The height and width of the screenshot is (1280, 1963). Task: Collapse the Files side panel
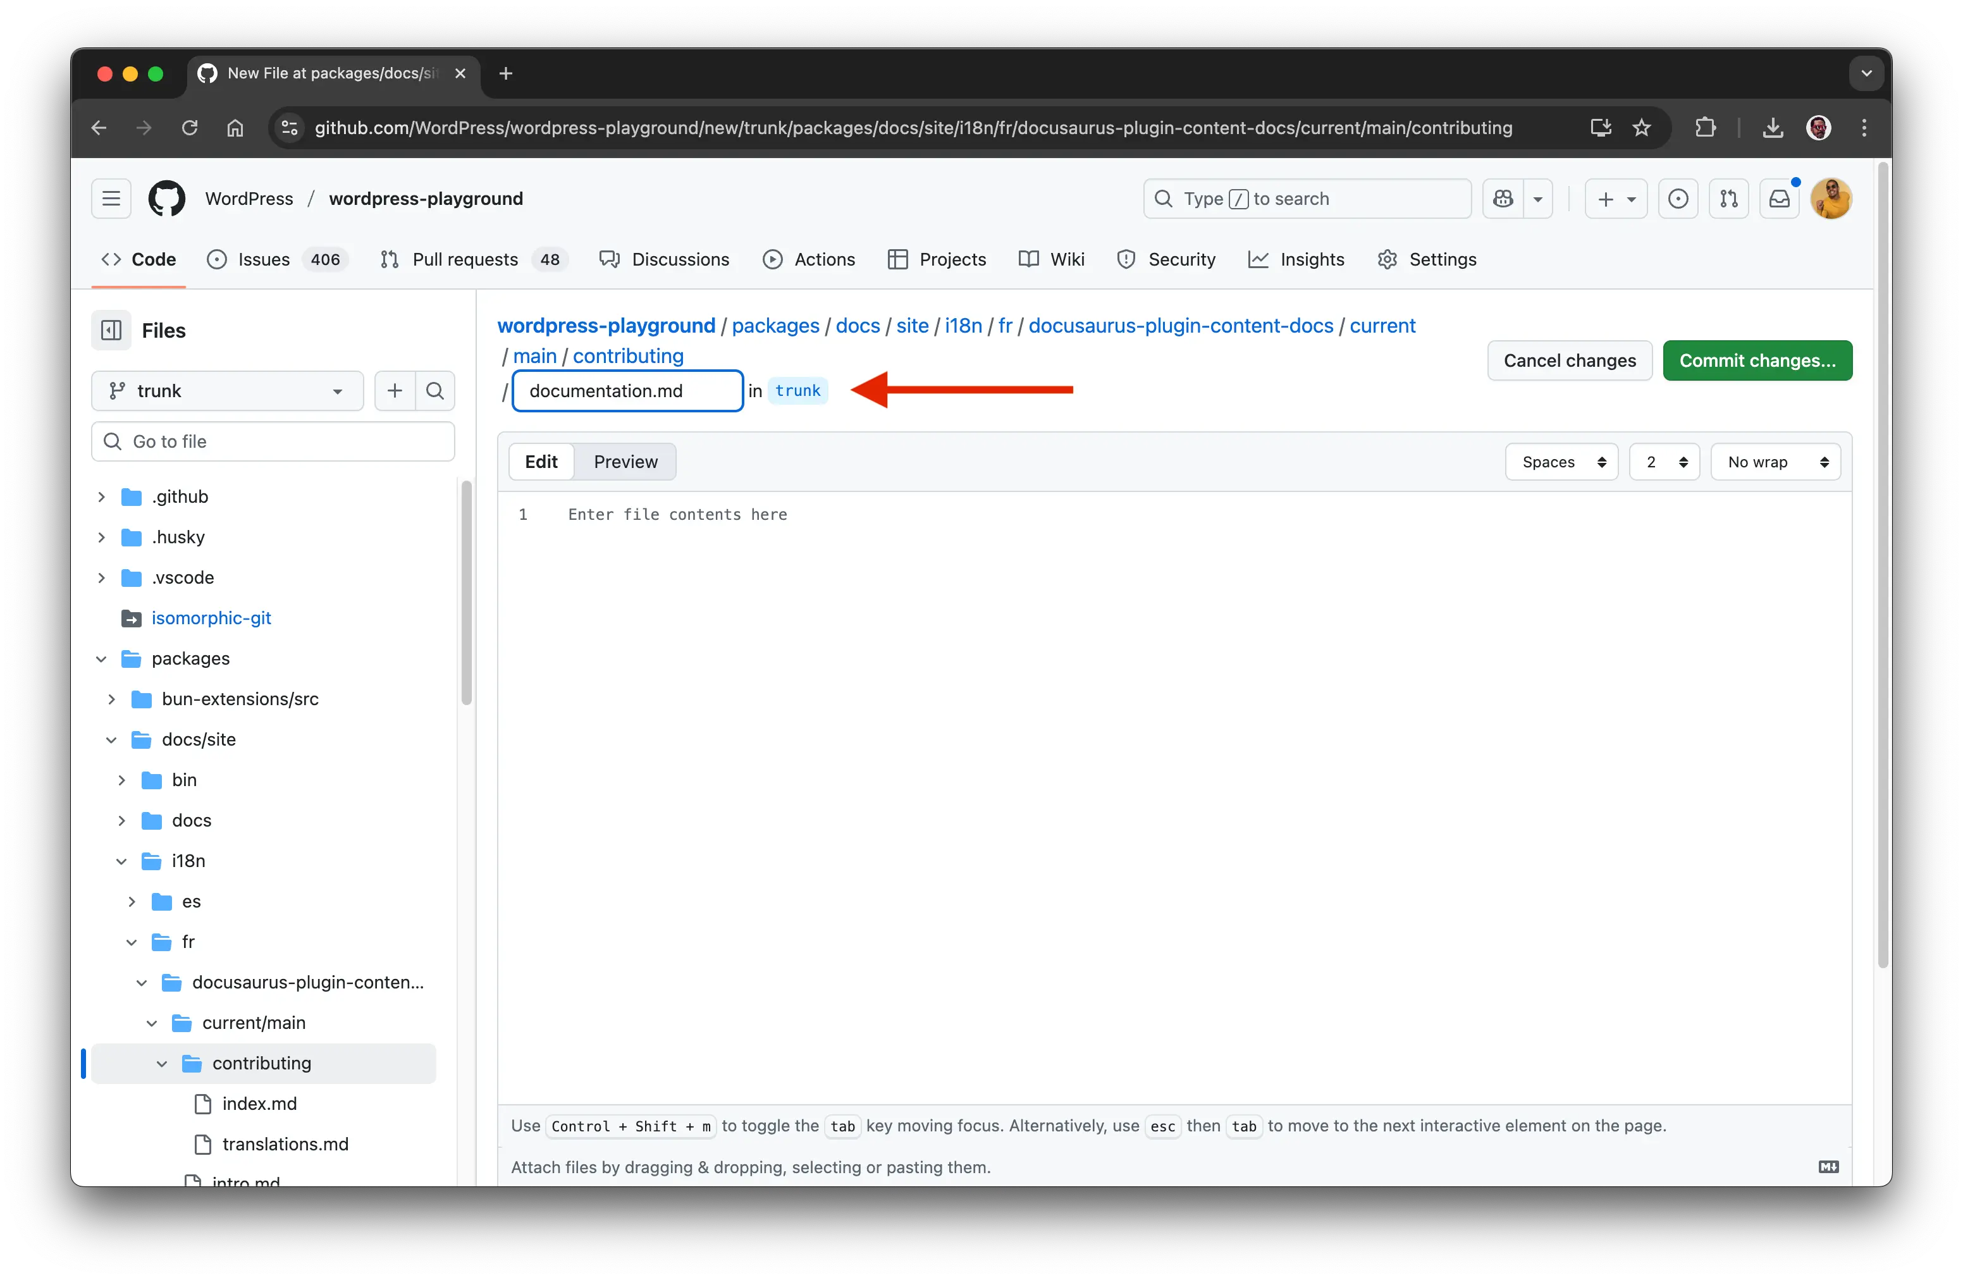(111, 329)
